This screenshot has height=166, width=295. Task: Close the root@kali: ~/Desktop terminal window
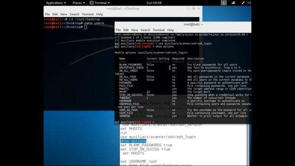[x=199, y=9]
